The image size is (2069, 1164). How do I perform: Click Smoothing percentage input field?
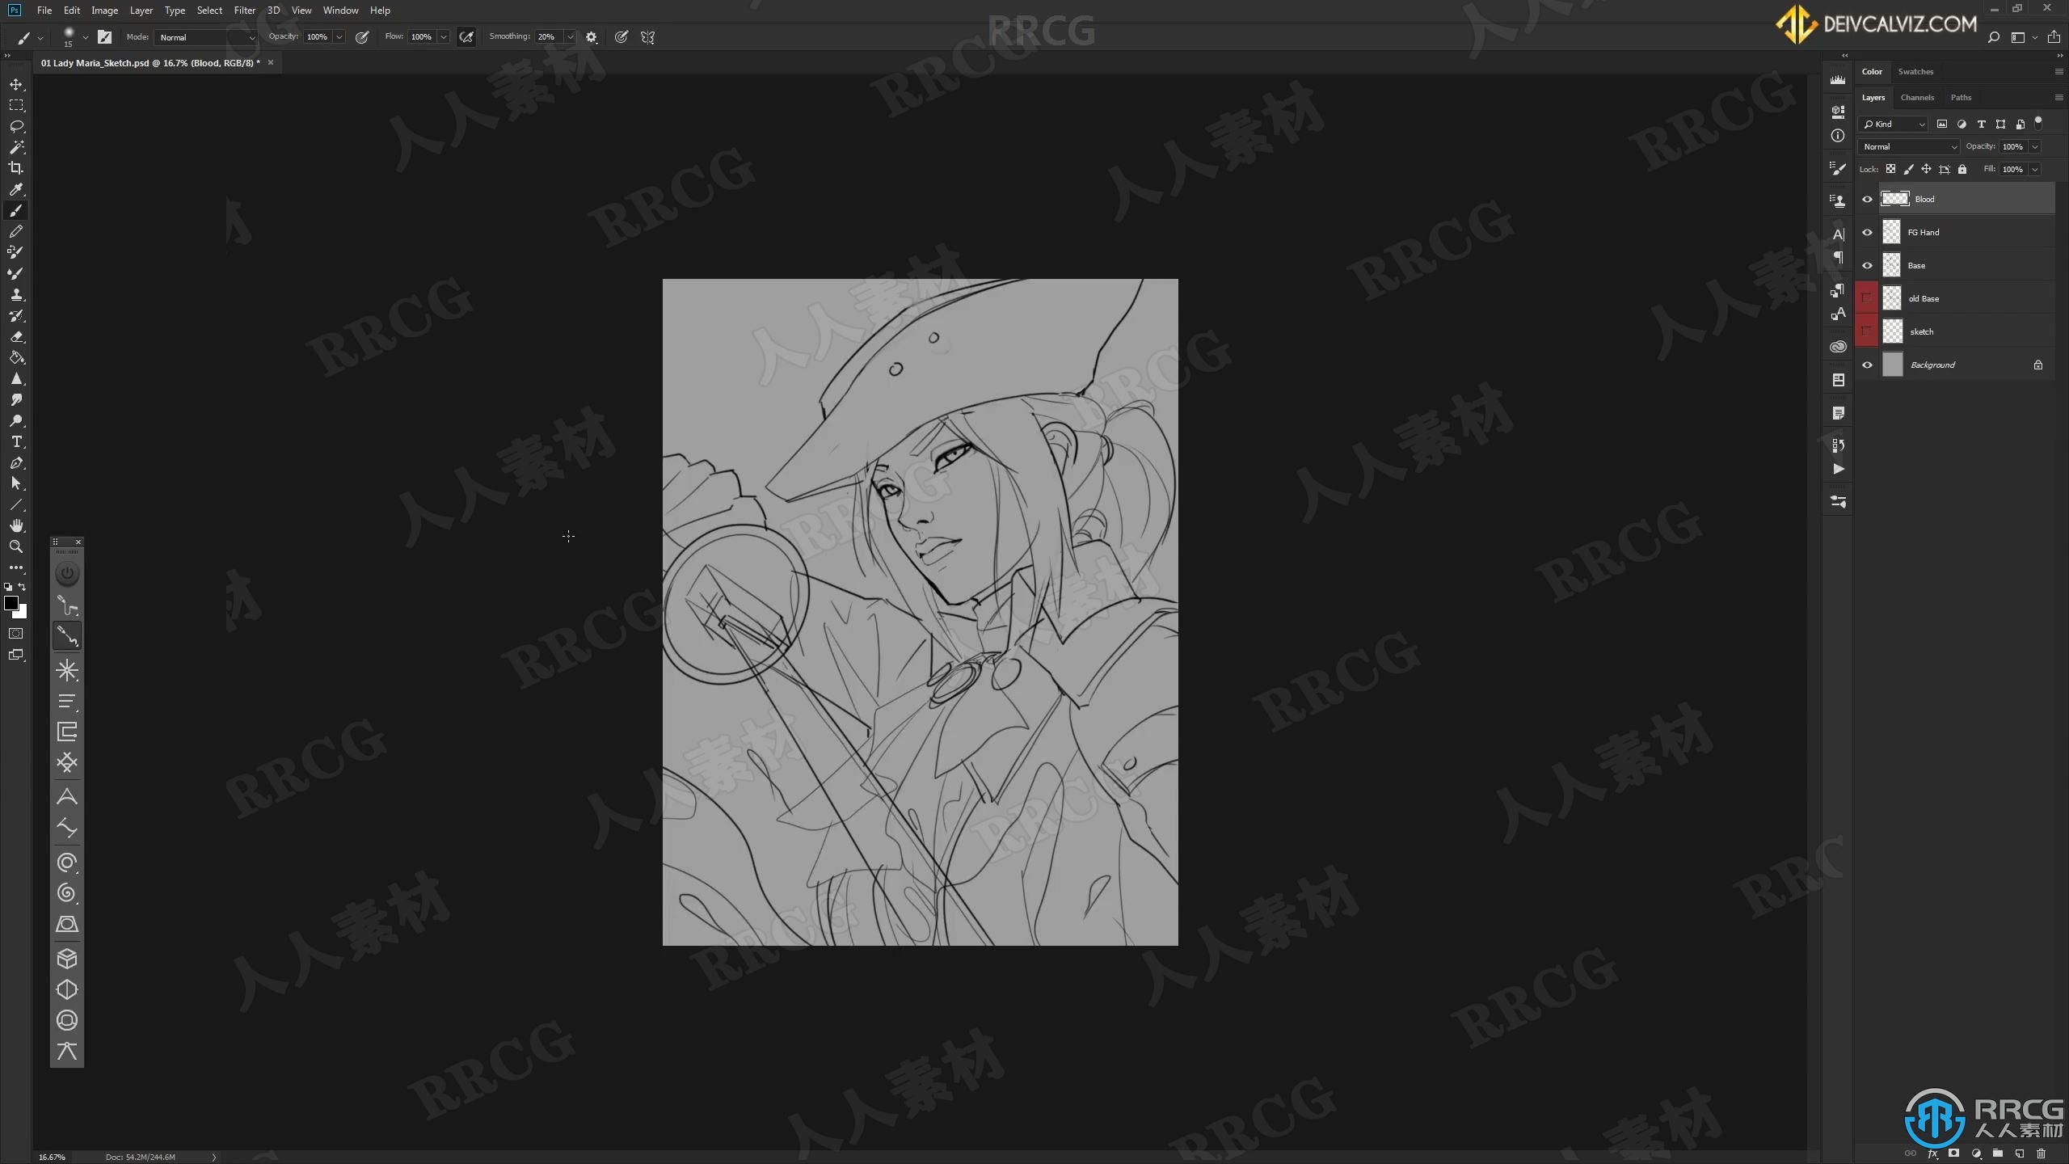coord(547,37)
